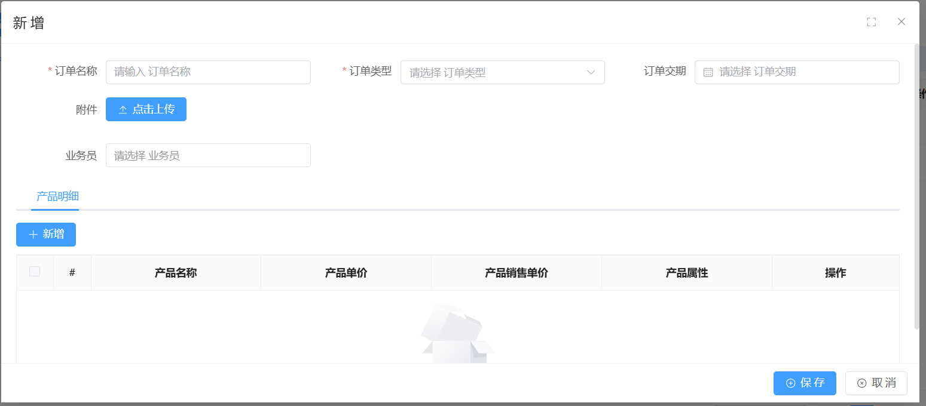Click the fullscreen expand icon in dialog header
Viewport: 926px width, 406px height.
click(x=871, y=22)
